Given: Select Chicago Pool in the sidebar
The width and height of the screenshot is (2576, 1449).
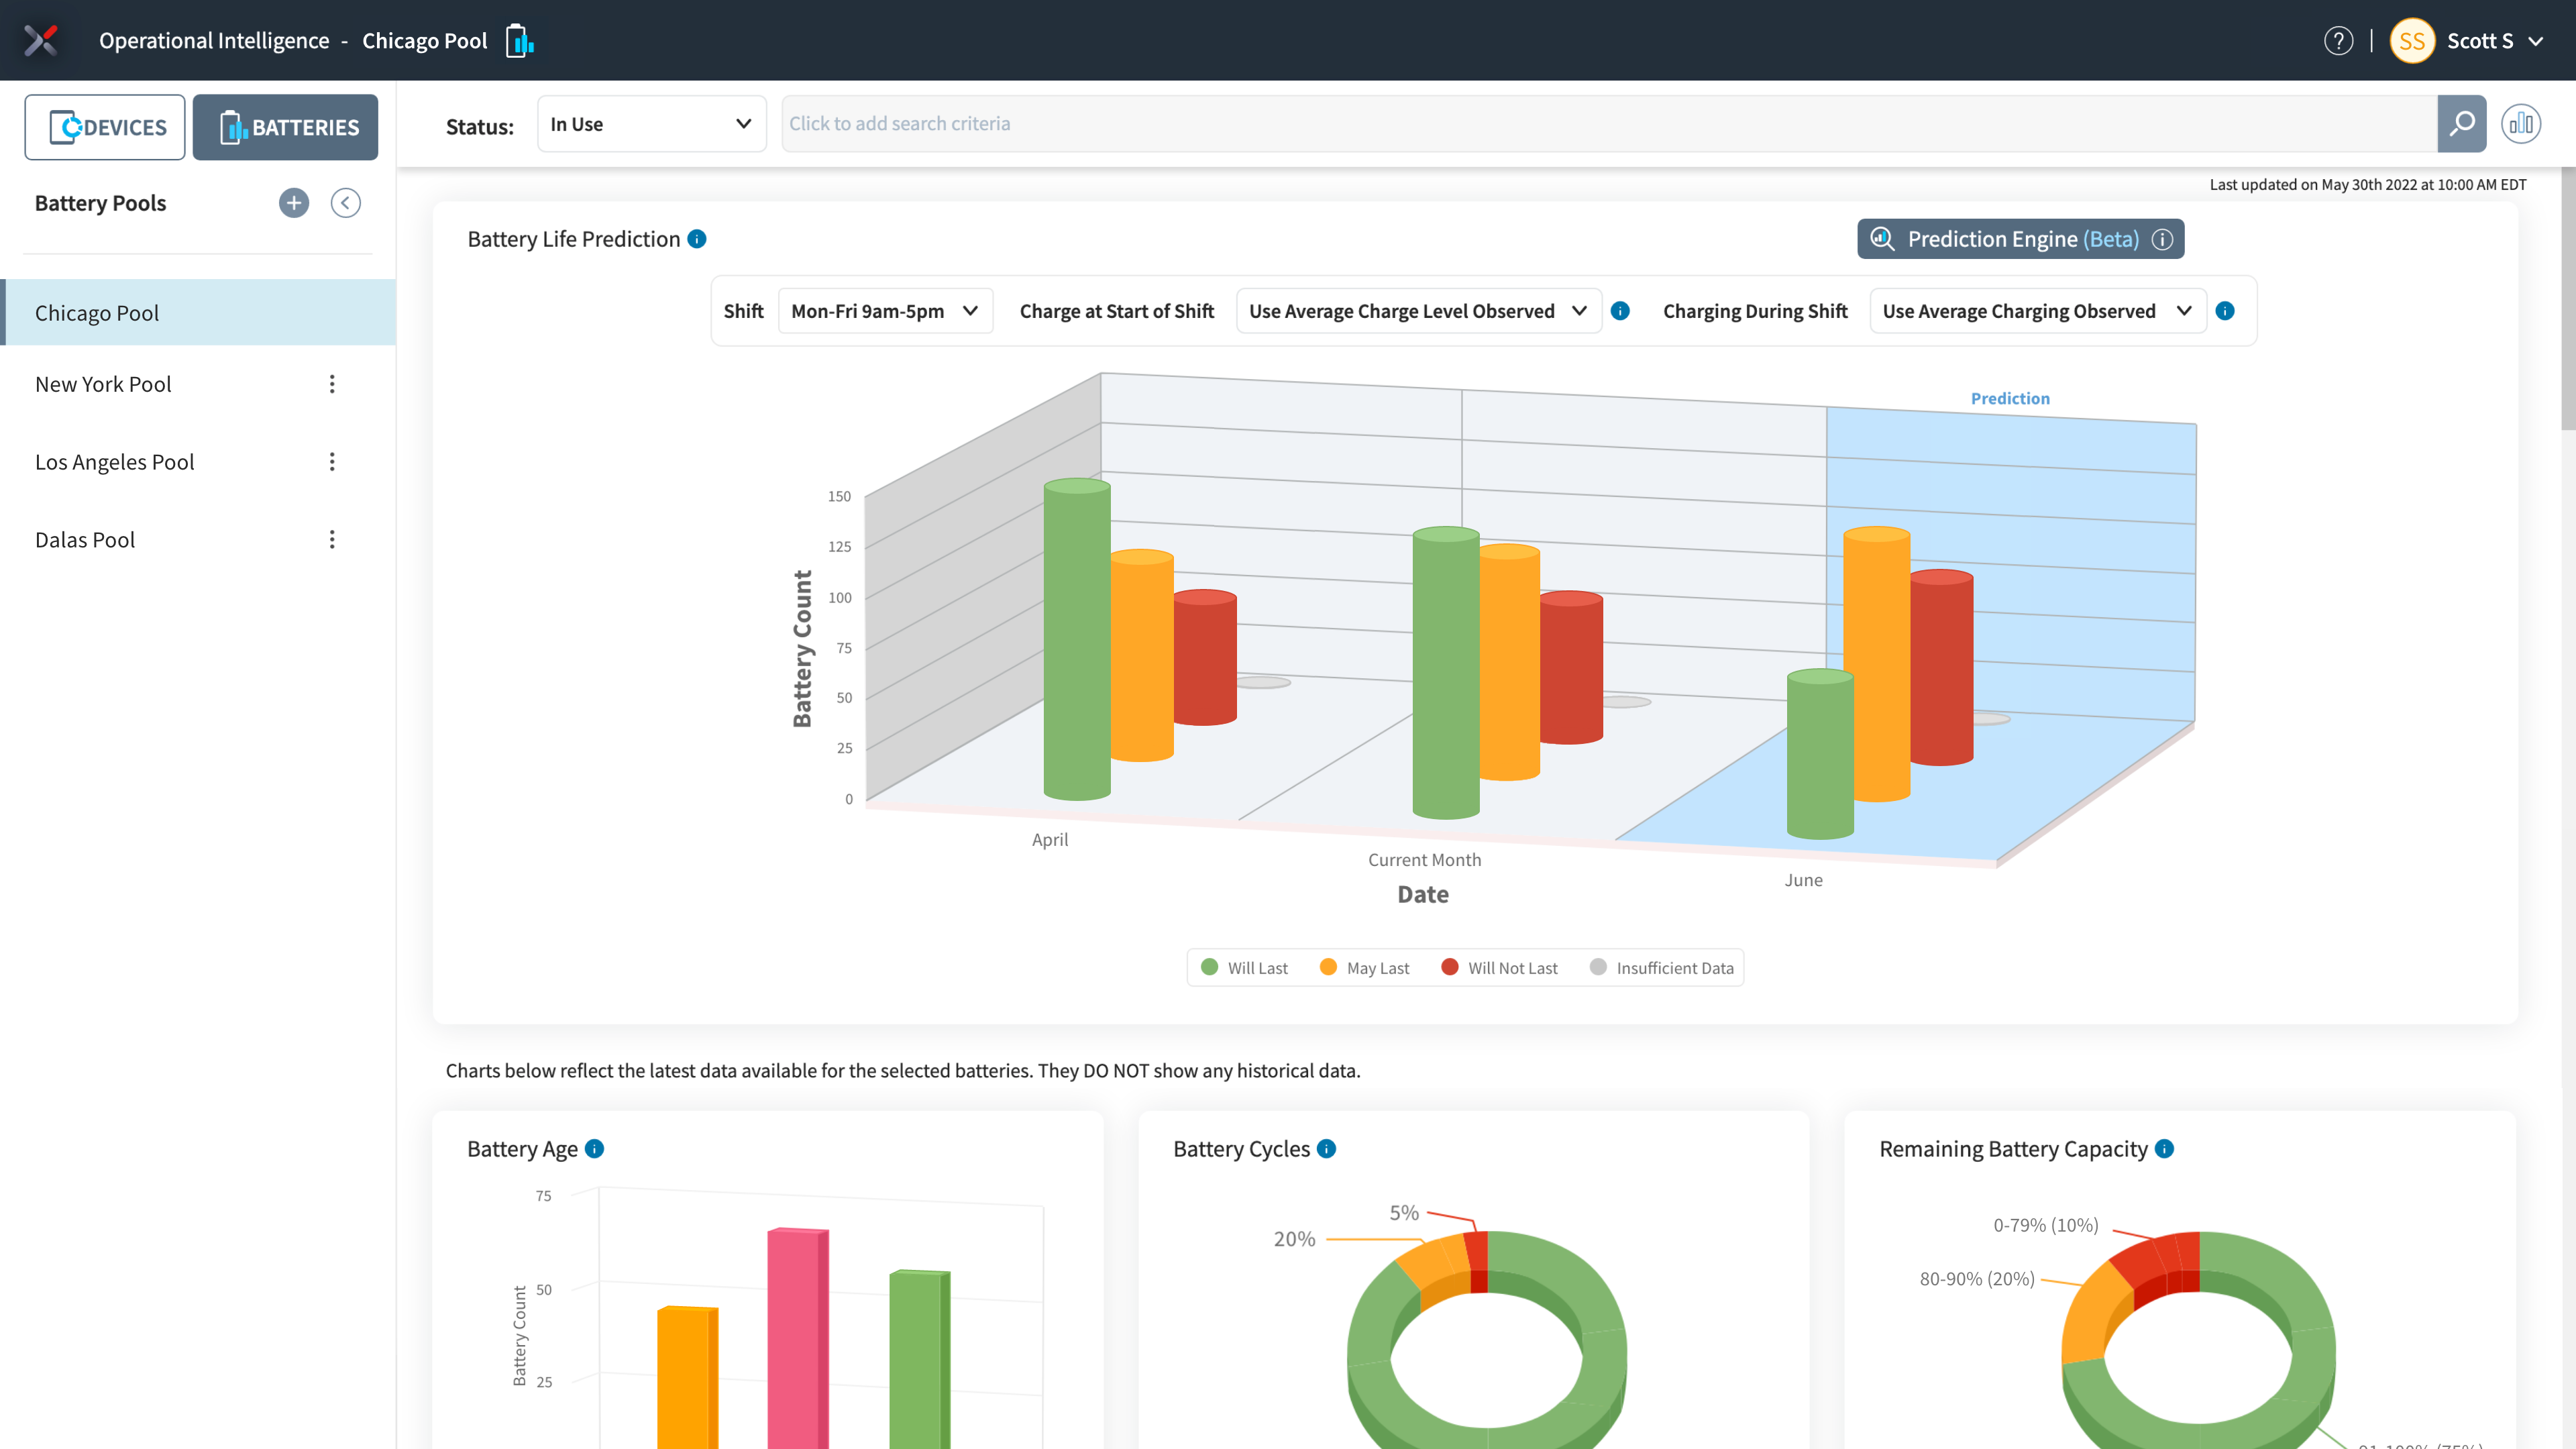Looking at the screenshot, I should [x=198, y=313].
